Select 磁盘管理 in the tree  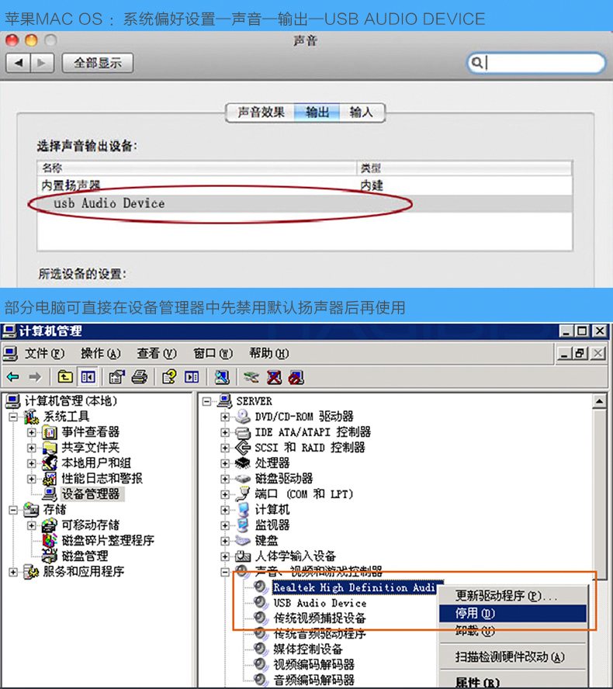(85, 556)
